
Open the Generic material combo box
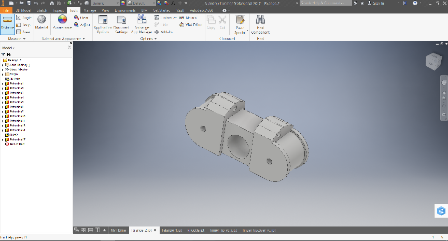(x=105, y=3)
